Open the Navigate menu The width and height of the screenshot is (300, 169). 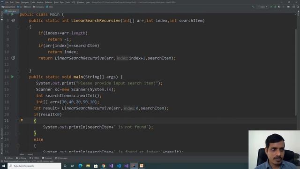click(25, 2)
